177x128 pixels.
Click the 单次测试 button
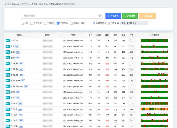coord(113,16)
